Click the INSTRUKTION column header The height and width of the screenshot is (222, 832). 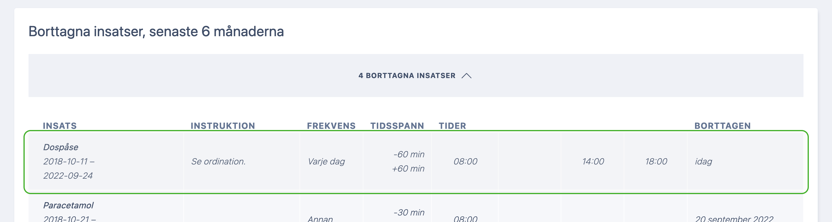(223, 126)
